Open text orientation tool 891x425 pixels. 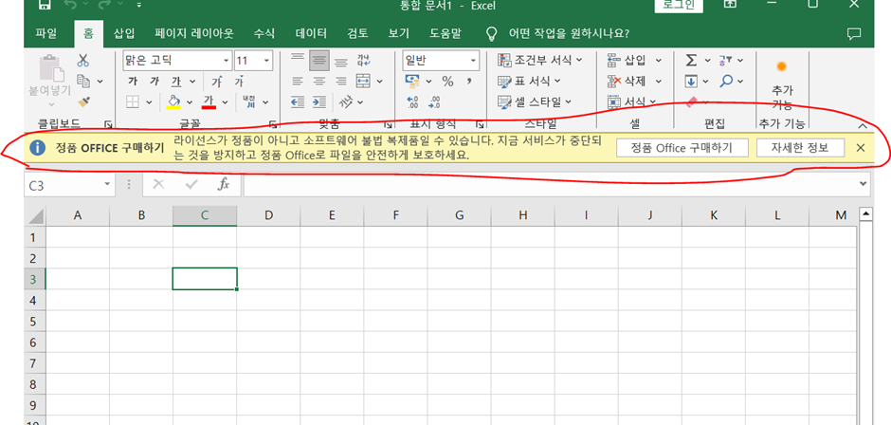coord(346,102)
